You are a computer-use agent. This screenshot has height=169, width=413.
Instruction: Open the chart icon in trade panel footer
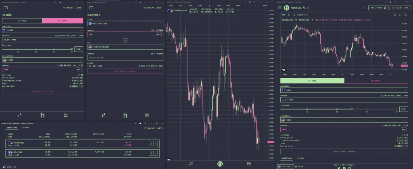[x=65, y=115]
